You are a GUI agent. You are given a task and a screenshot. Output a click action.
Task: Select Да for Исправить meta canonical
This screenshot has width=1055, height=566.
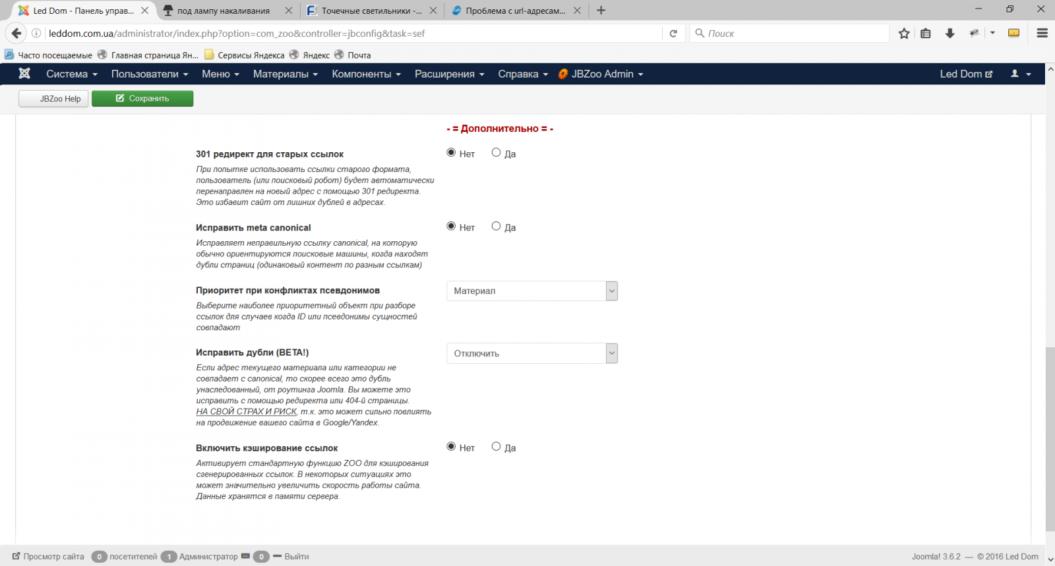coord(496,227)
